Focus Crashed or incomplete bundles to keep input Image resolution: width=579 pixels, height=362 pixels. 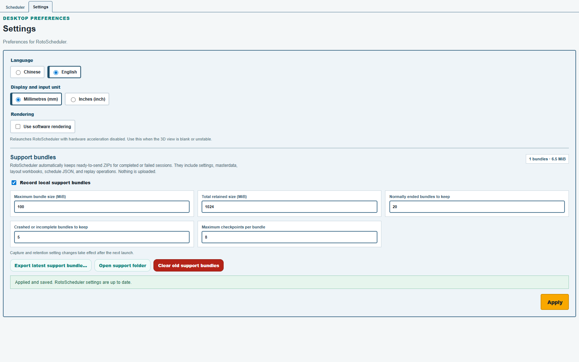102,237
